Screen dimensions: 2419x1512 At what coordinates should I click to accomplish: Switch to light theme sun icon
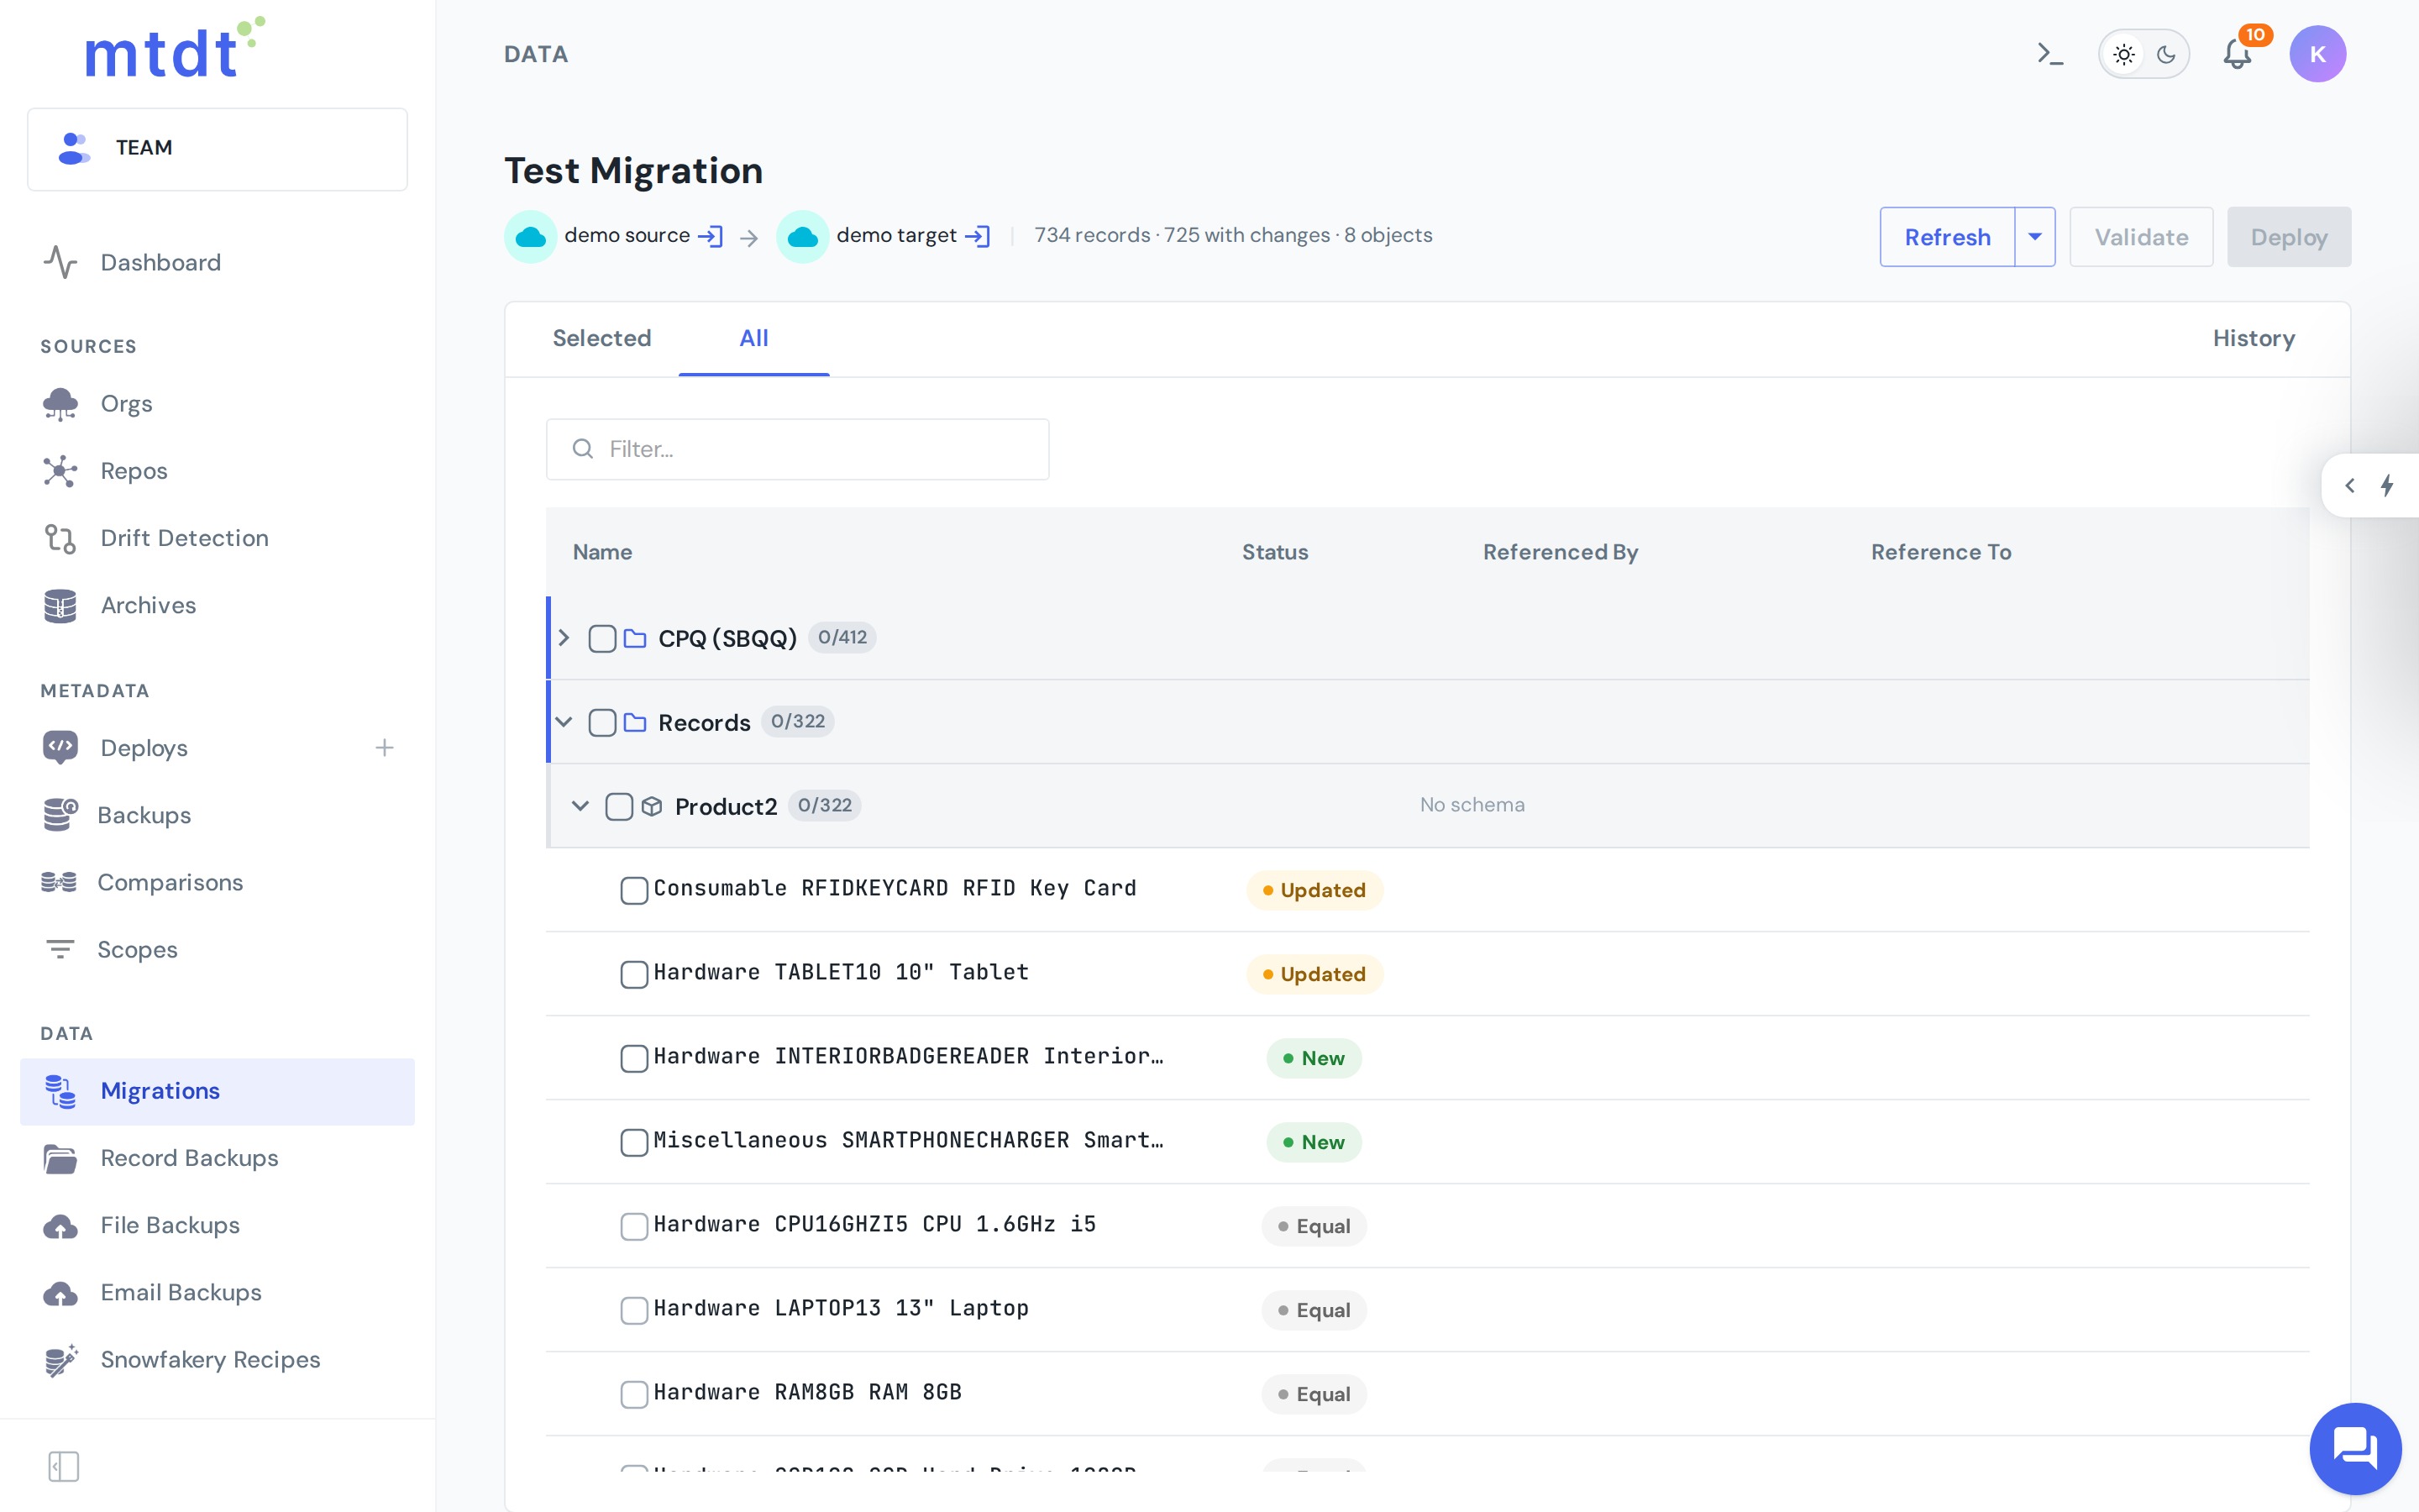[x=2123, y=54]
